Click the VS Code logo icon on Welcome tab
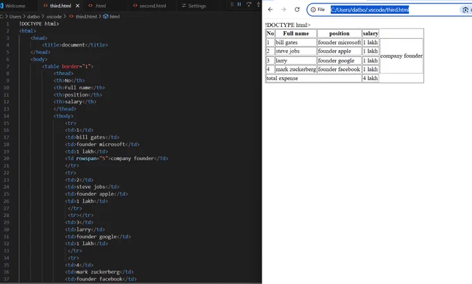The height and width of the screenshot is (284, 472). click(1, 6)
